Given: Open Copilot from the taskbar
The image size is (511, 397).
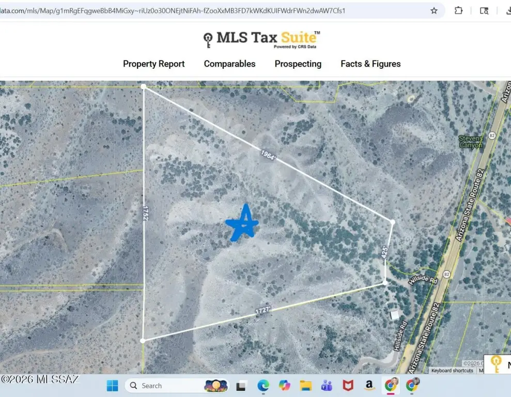Looking at the screenshot, I should point(285,386).
